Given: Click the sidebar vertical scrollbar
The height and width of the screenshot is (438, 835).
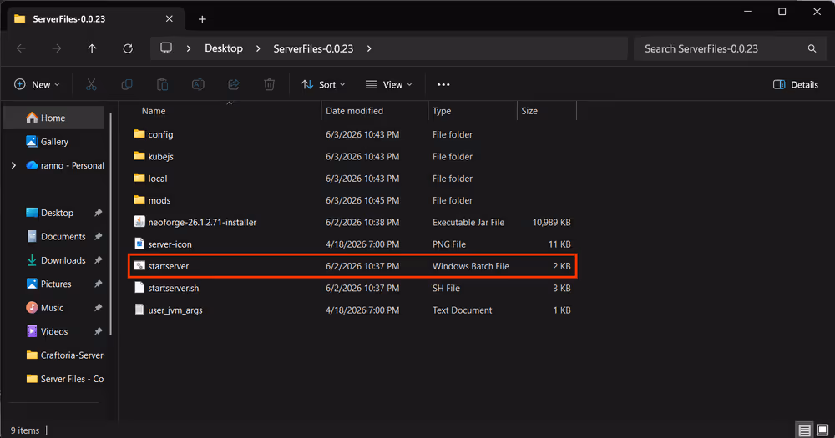Looking at the screenshot, I should coord(111,224).
